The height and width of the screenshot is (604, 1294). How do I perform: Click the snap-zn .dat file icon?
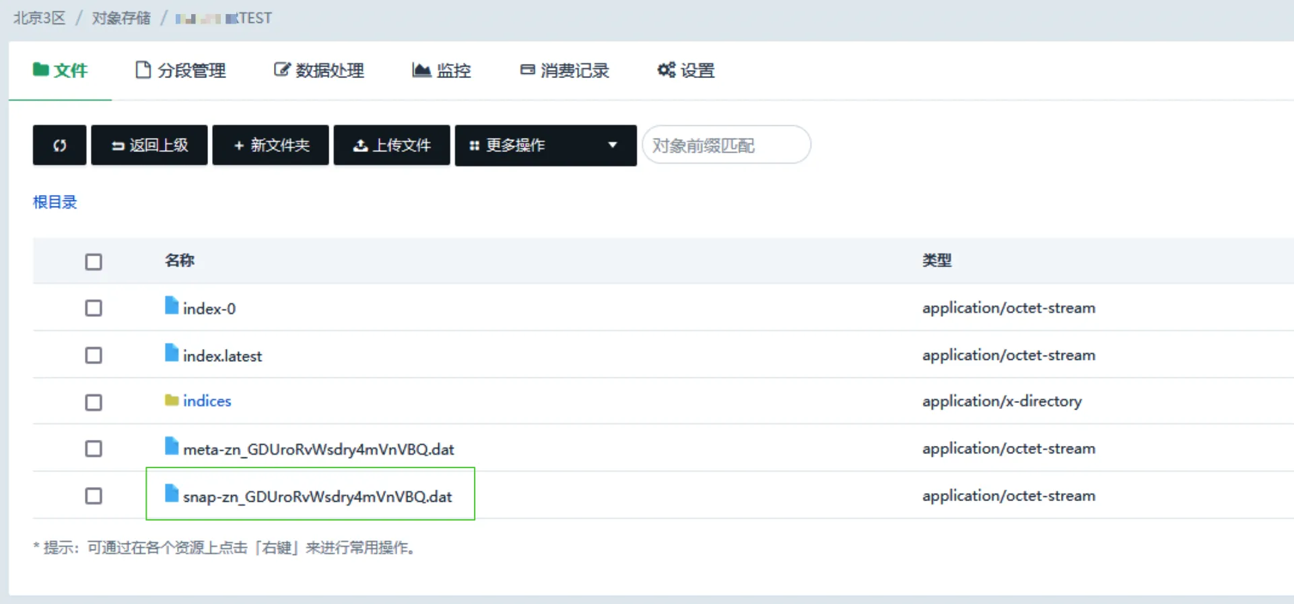tap(172, 494)
